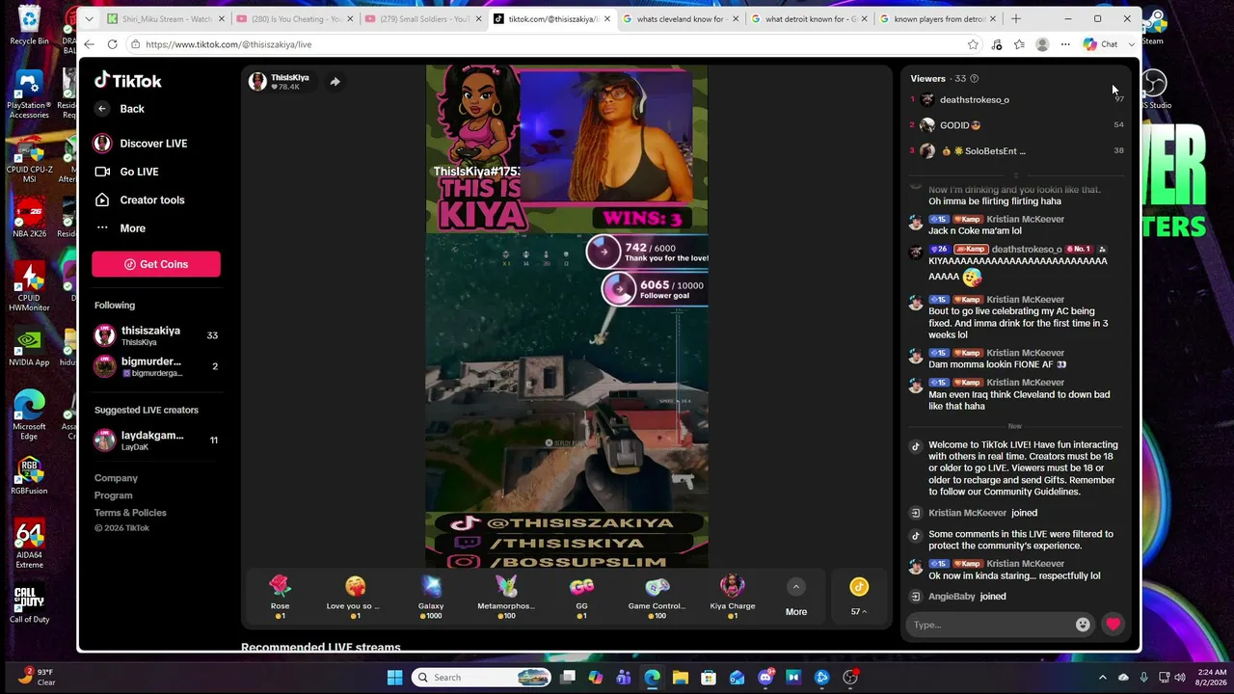
Task: Open the Copilot Chat button
Action: [x=1102, y=44]
